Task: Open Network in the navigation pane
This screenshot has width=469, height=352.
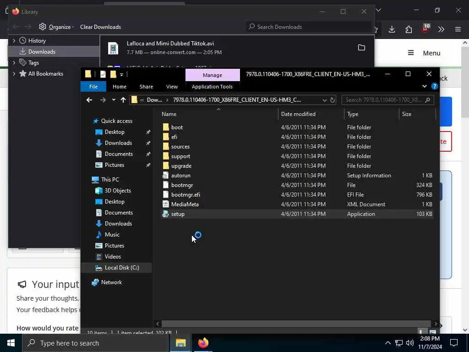Action: [111, 282]
